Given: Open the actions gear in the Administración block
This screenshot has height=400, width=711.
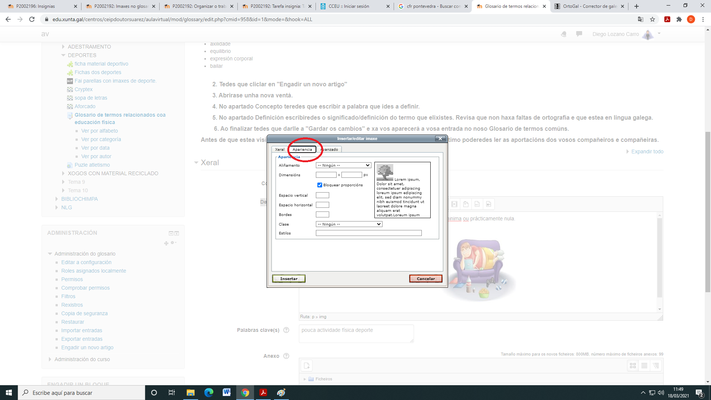Looking at the screenshot, I should pyautogui.click(x=173, y=243).
